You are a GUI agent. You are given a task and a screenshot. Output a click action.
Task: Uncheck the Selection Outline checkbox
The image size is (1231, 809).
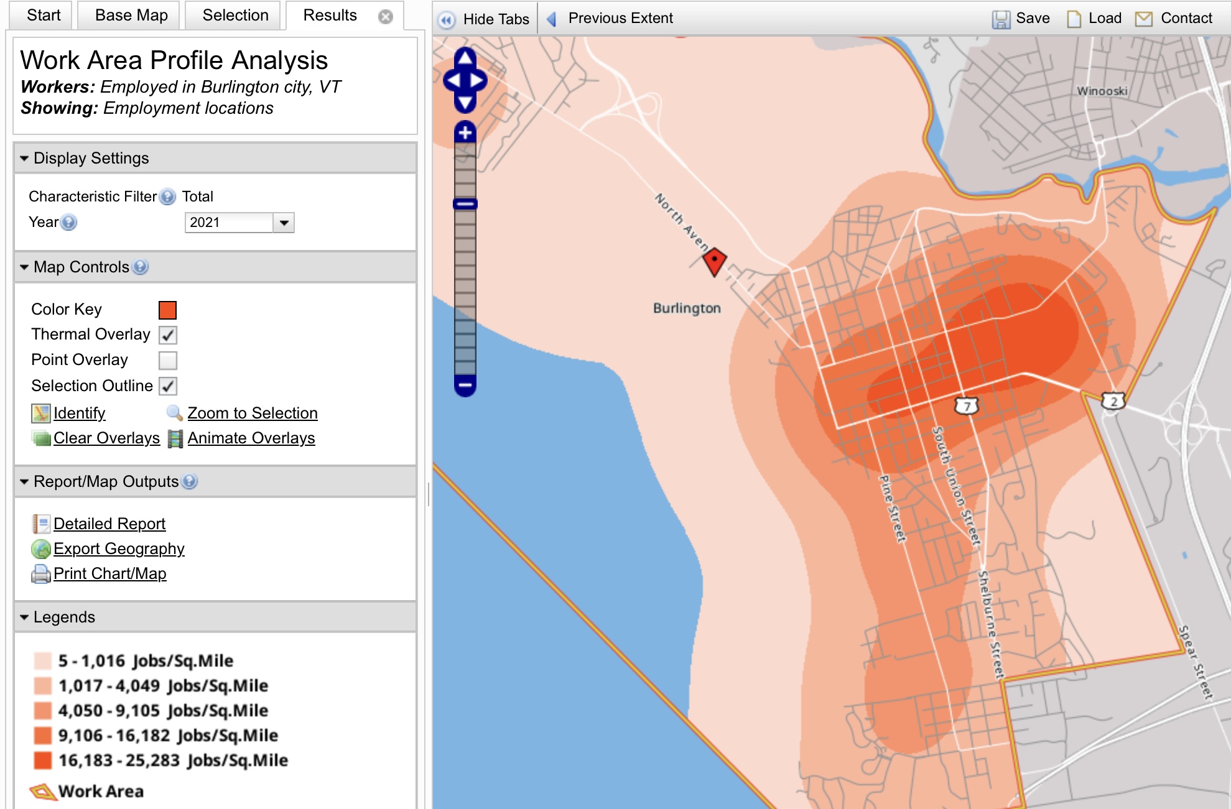tap(168, 386)
